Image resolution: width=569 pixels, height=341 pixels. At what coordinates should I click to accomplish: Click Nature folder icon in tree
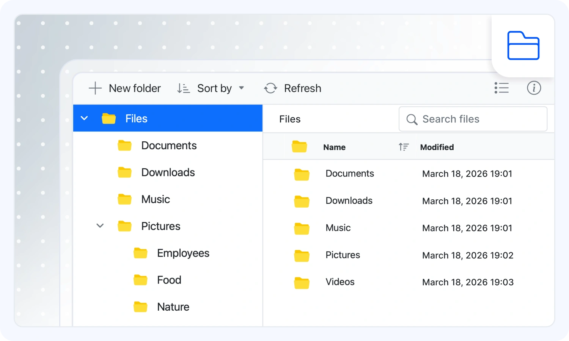(140, 307)
